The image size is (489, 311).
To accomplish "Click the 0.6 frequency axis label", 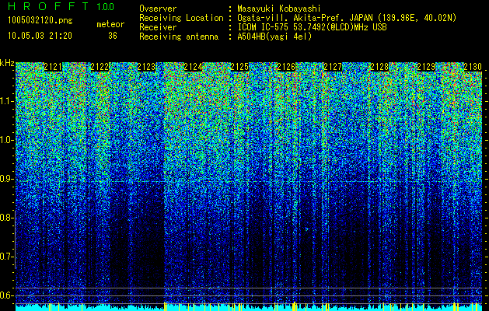I will (6, 295).
